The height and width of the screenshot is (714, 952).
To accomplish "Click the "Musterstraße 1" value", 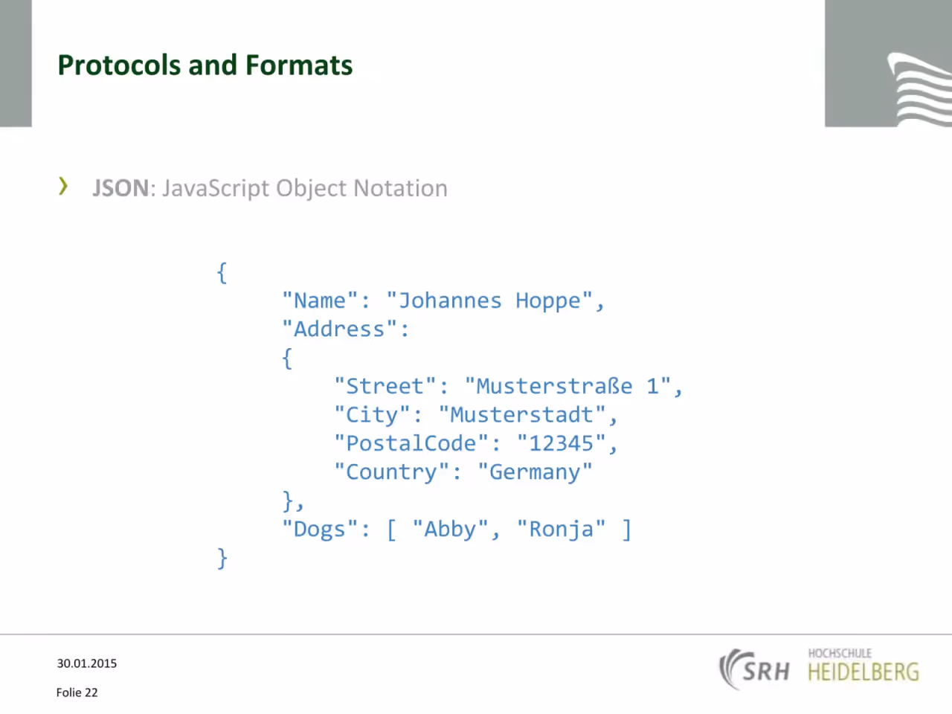I will tap(568, 386).
